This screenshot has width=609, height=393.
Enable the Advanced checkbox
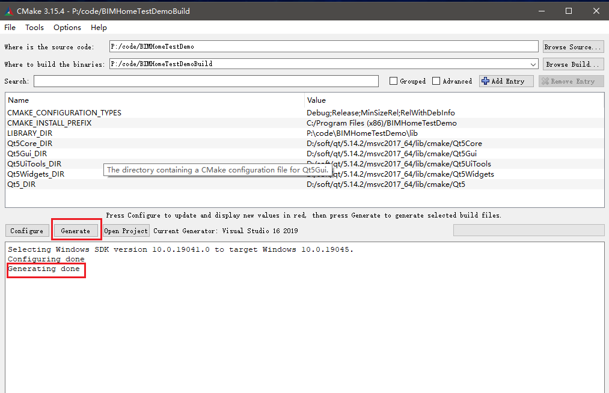[x=436, y=81]
